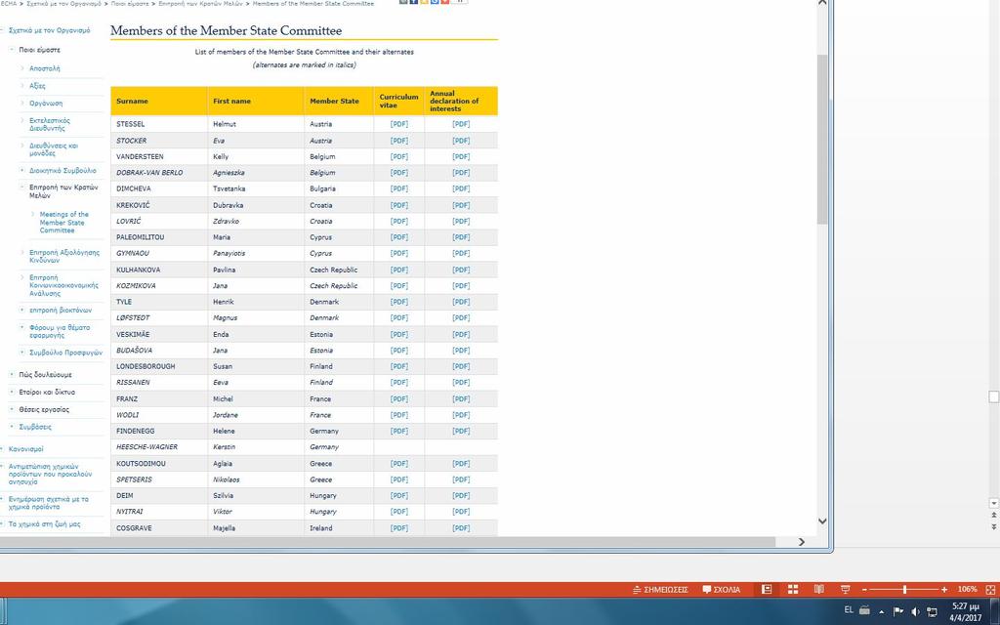Click the zoom out minus button
The height and width of the screenshot is (625, 1000).
click(864, 590)
